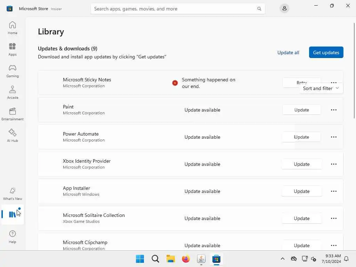Select the Microsoft Clipchamp title

click(x=85, y=242)
